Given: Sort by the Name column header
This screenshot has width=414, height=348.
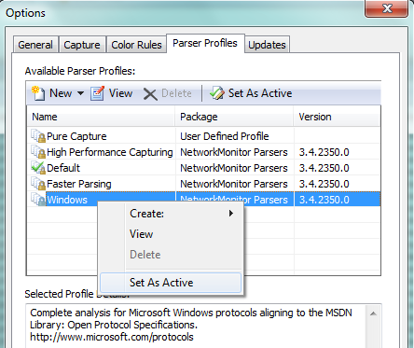Looking at the screenshot, I should 101,117.
